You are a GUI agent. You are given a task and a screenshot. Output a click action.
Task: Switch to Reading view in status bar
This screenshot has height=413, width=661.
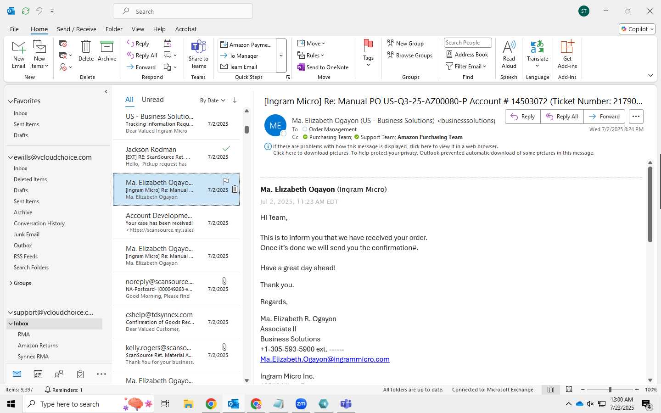pos(569,390)
